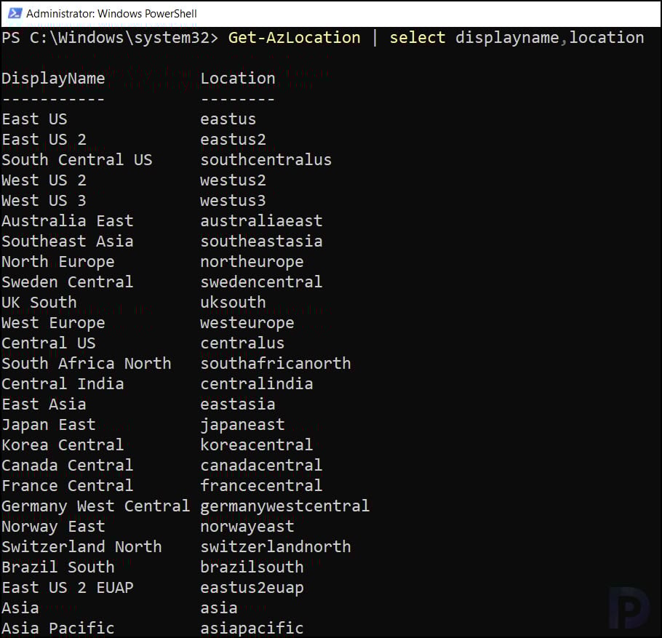Click the 'asiapacific' location value

[x=252, y=629]
